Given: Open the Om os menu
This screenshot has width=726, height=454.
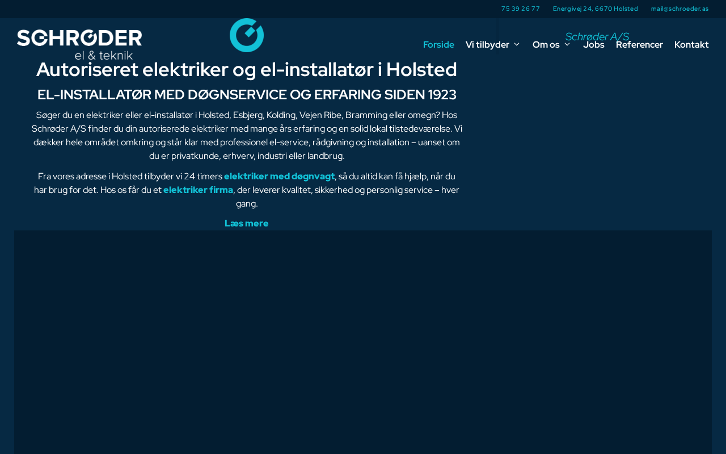Looking at the screenshot, I should click(546, 44).
